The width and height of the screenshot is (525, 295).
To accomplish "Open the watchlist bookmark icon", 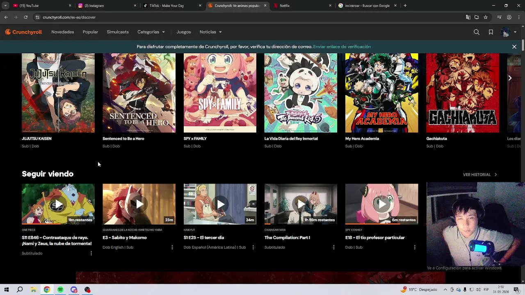I will (x=491, y=32).
